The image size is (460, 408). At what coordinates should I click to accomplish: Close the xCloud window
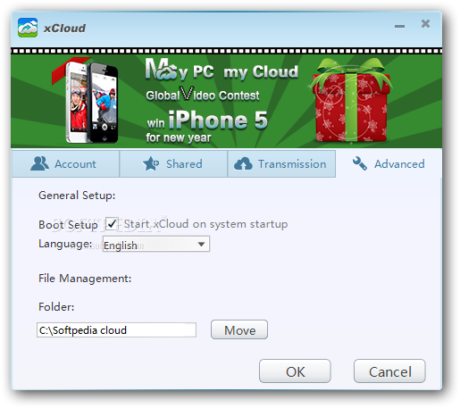tap(425, 23)
